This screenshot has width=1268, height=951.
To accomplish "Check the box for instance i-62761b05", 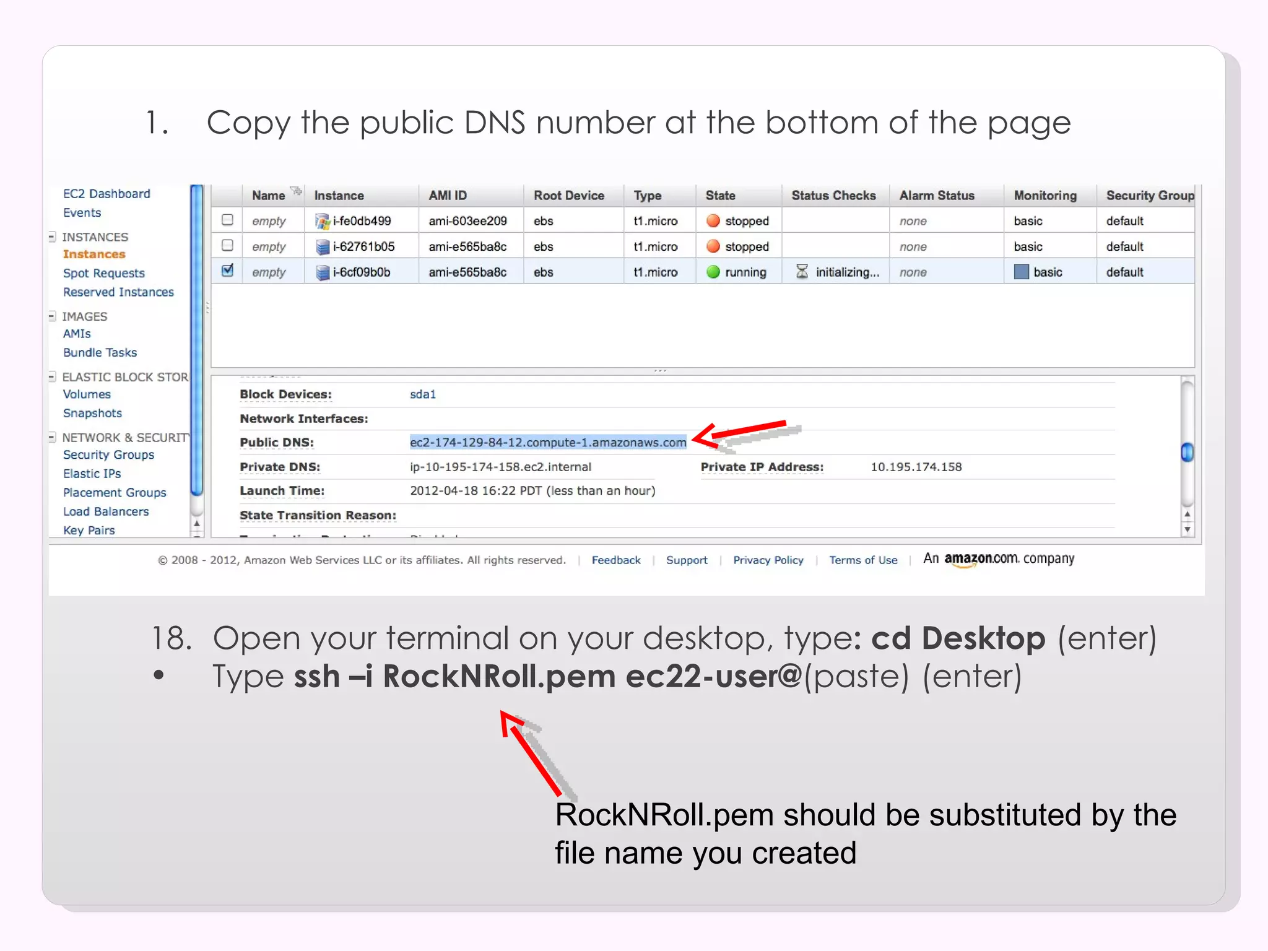I will click(x=227, y=245).
